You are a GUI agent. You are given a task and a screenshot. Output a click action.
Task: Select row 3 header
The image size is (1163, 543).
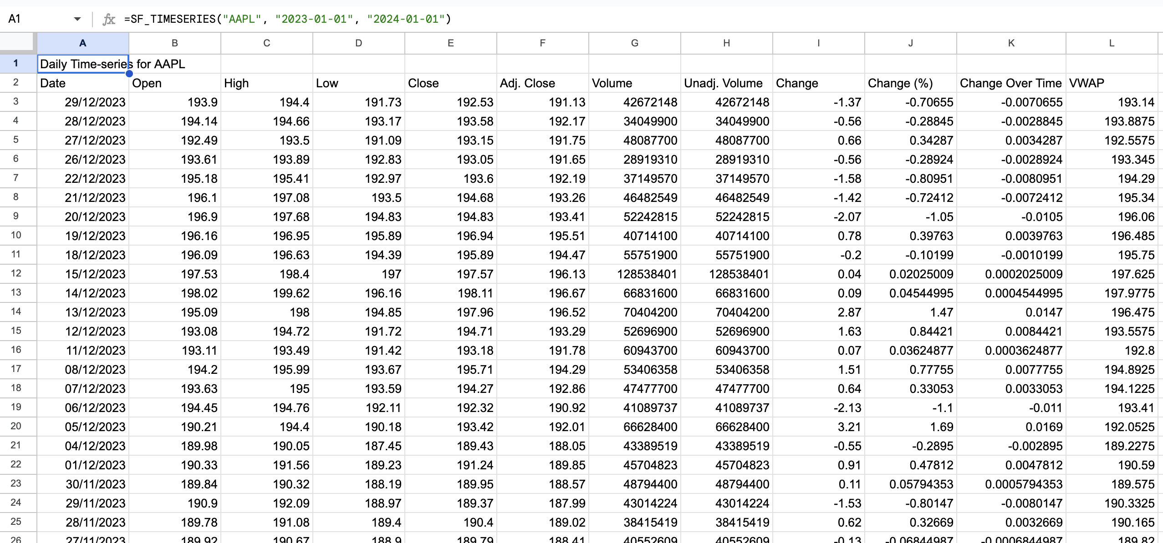[x=17, y=102]
